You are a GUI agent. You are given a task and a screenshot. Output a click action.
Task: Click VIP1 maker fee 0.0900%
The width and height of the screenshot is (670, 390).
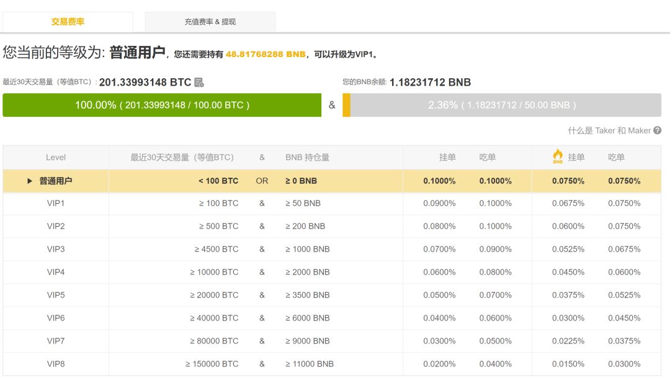(439, 204)
